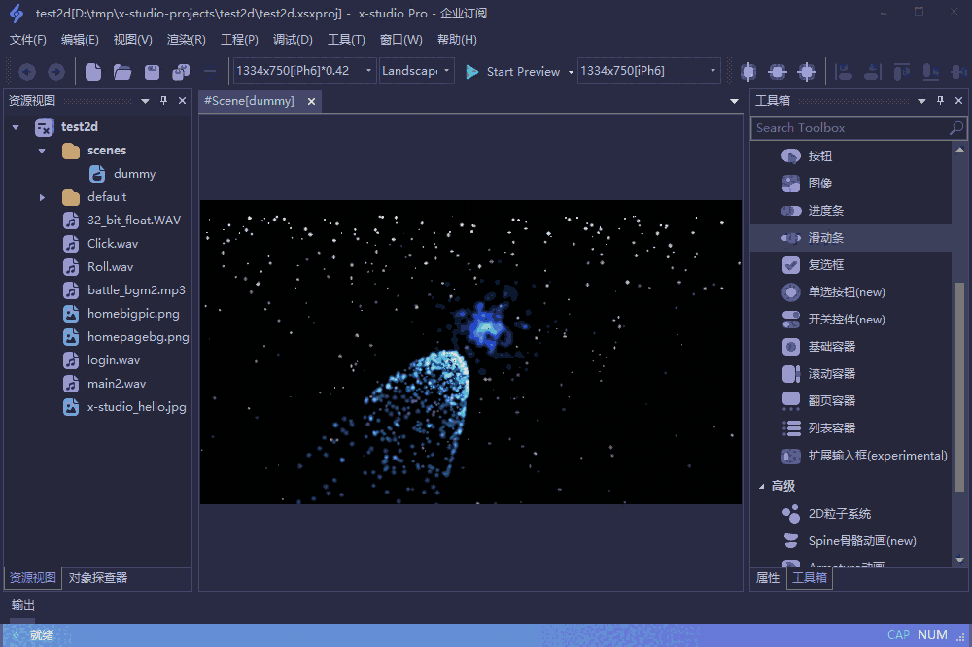The image size is (972, 647).
Task: Select the 开关控件(new) switch widget
Action: point(846,320)
